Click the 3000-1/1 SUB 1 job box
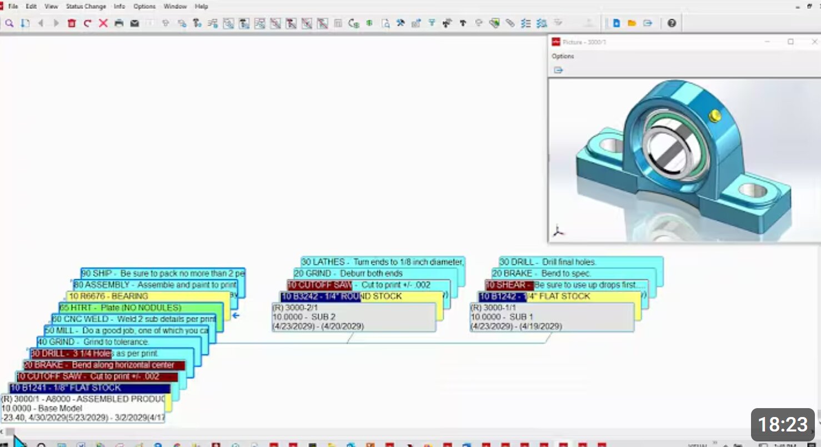Image resolution: width=821 pixels, height=447 pixels. click(552, 317)
